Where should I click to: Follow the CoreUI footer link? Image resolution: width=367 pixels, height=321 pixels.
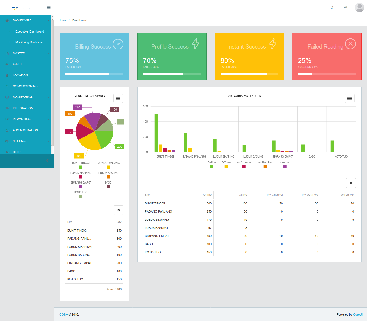(x=358, y=314)
